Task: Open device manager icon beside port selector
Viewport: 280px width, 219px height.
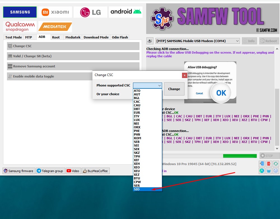Action: (x=150, y=41)
